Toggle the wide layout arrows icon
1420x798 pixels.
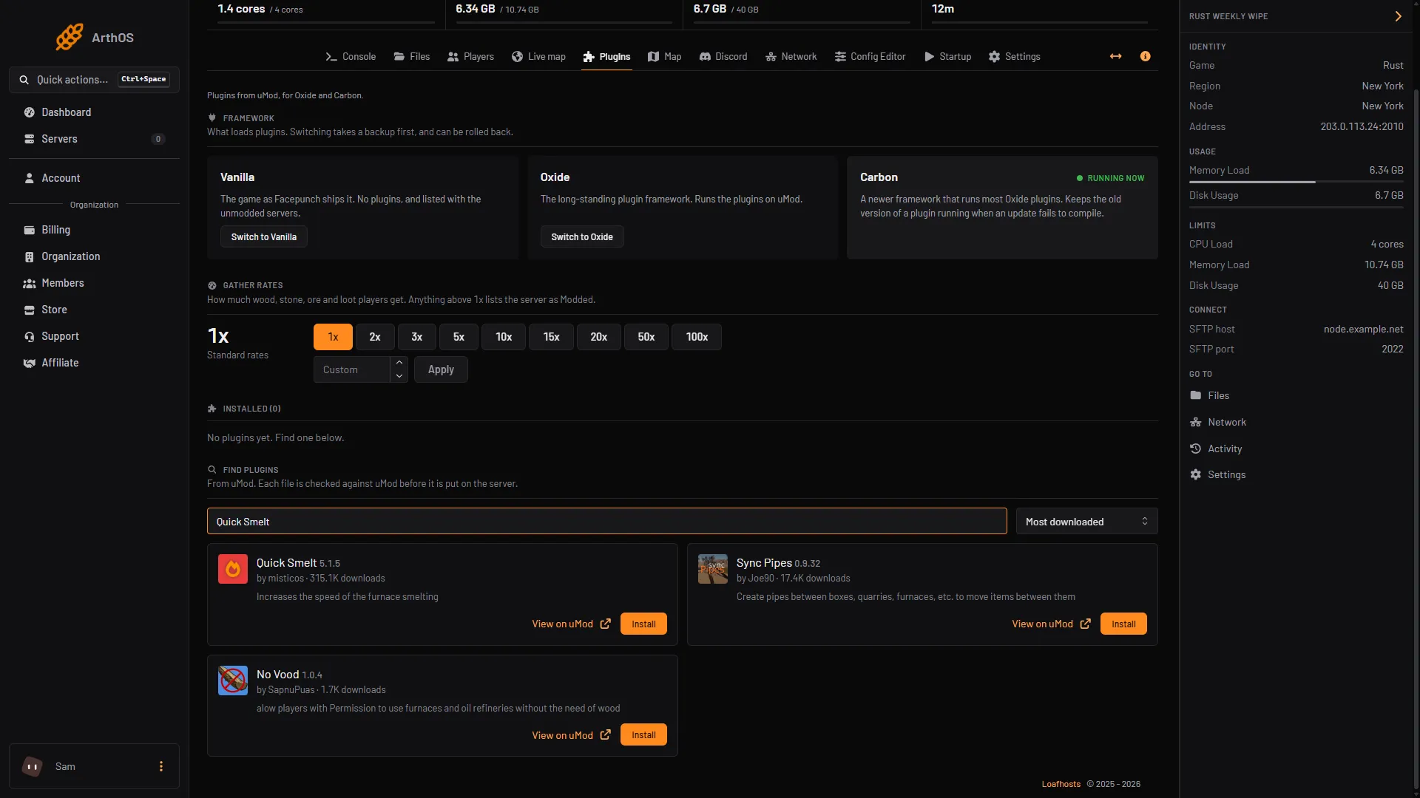[1115, 56]
